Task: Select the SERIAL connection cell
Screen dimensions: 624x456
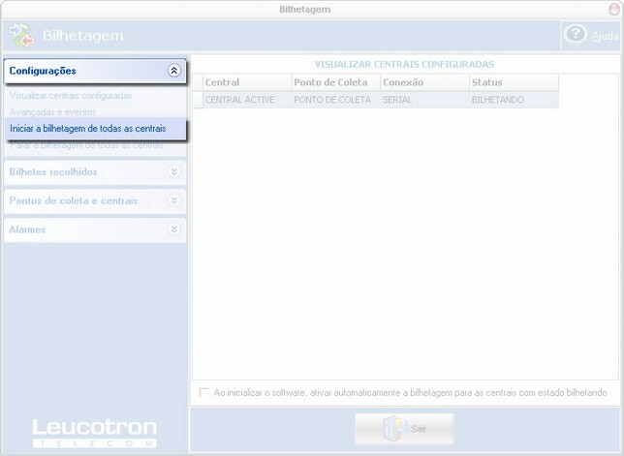Action: (x=425, y=100)
